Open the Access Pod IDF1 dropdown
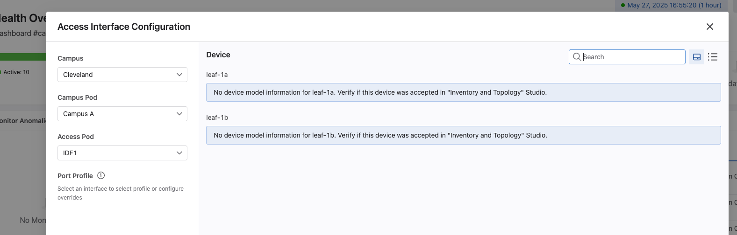This screenshot has height=235, width=737. point(122,153)
